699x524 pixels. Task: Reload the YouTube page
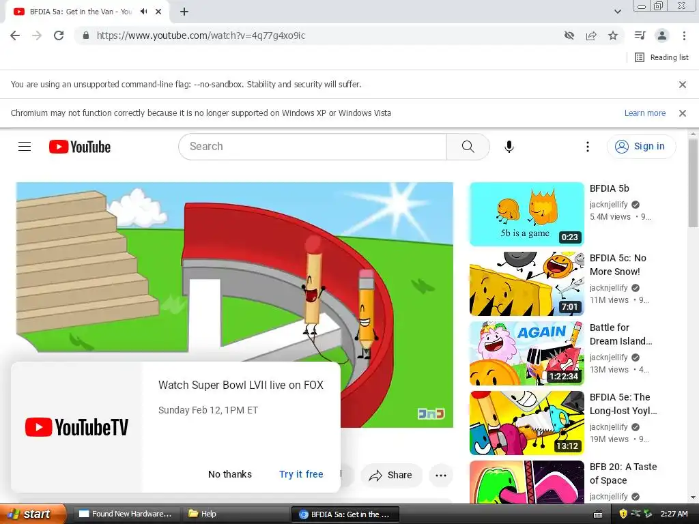tap(59, 35)
